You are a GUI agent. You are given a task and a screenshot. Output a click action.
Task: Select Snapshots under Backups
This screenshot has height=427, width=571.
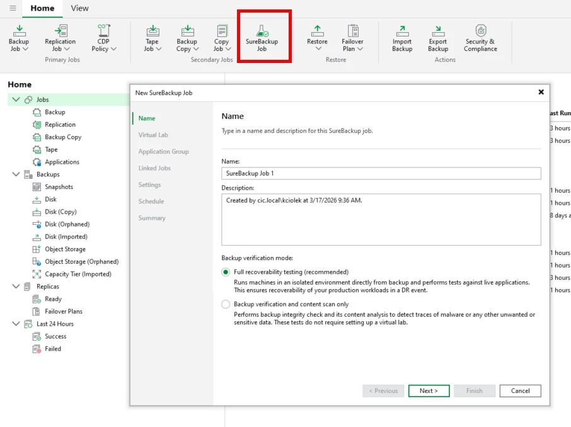(59, 187)
